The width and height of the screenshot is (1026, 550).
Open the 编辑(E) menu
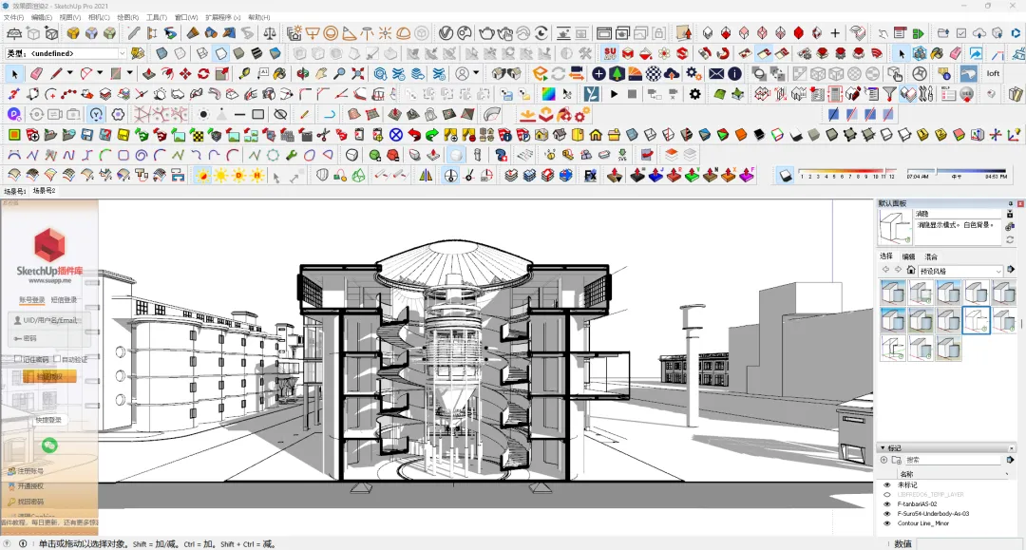pos(42,18)
